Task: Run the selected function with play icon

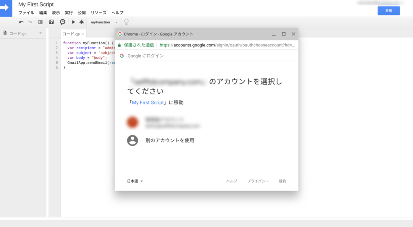Action: coord(73,22)
